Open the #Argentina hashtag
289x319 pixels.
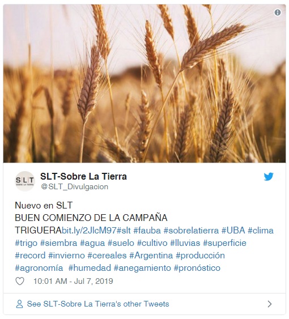[151, 256]
